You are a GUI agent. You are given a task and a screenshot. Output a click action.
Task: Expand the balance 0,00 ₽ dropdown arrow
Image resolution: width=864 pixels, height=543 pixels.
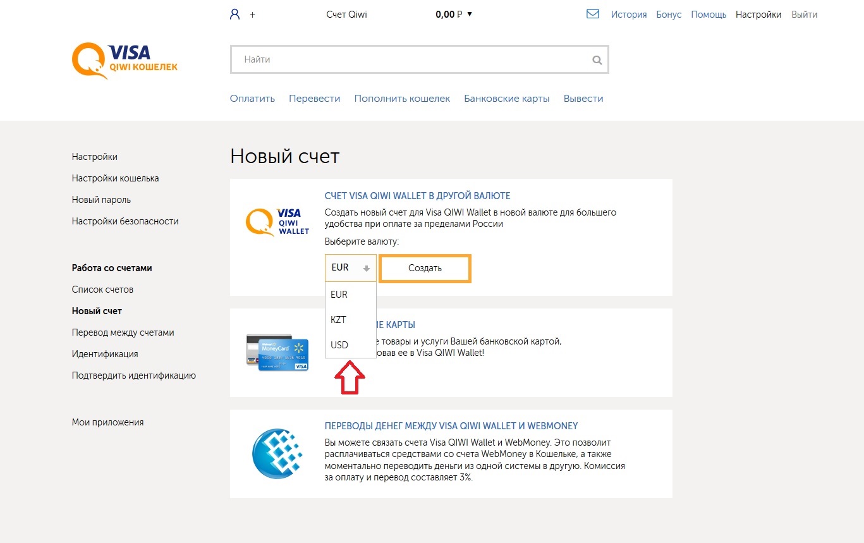(470, 14)
